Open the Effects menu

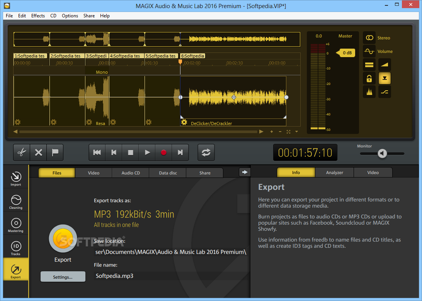38,16
